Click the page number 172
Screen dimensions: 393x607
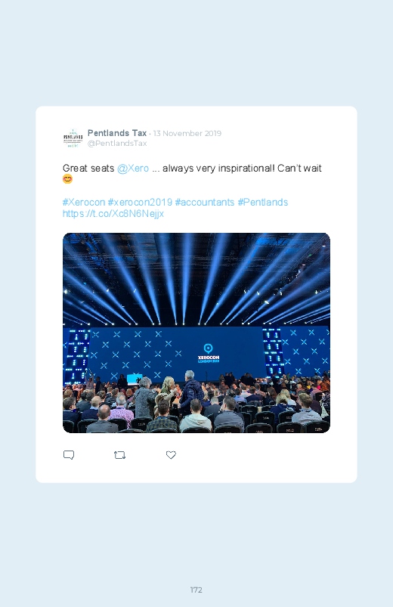coord(196,590)
